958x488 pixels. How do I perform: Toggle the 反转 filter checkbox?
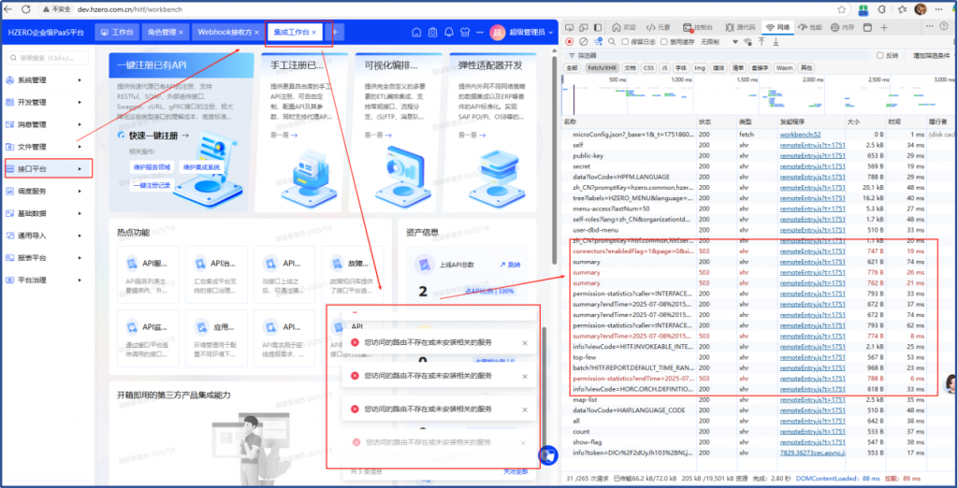click(x=880, y=56)
